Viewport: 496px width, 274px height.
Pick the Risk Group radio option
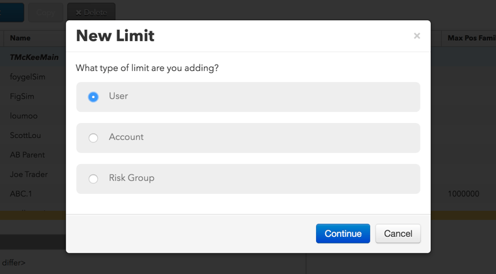(93, 179)
